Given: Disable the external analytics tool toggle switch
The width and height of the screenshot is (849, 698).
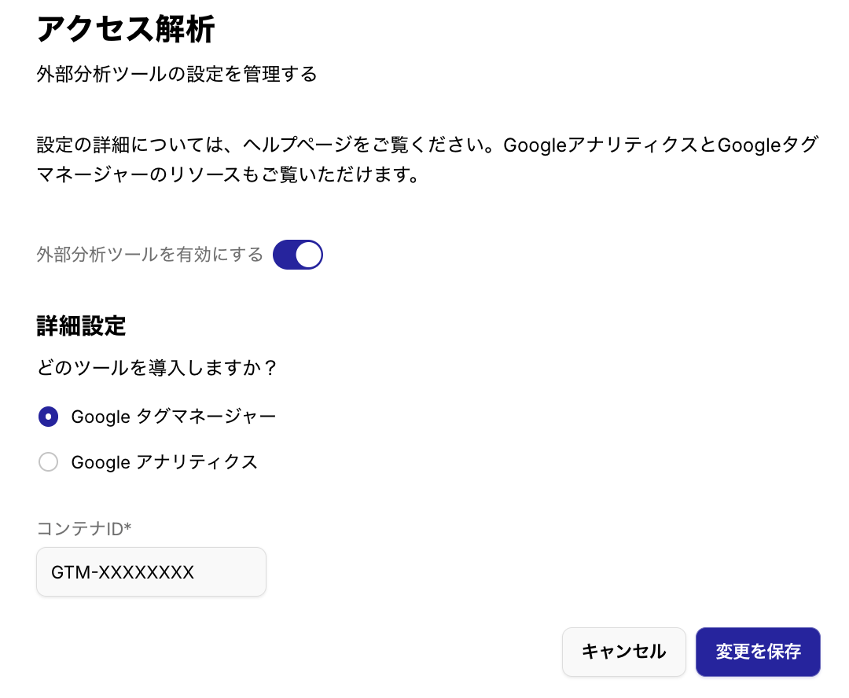Looking at the screenshot, I should (297, 255).
